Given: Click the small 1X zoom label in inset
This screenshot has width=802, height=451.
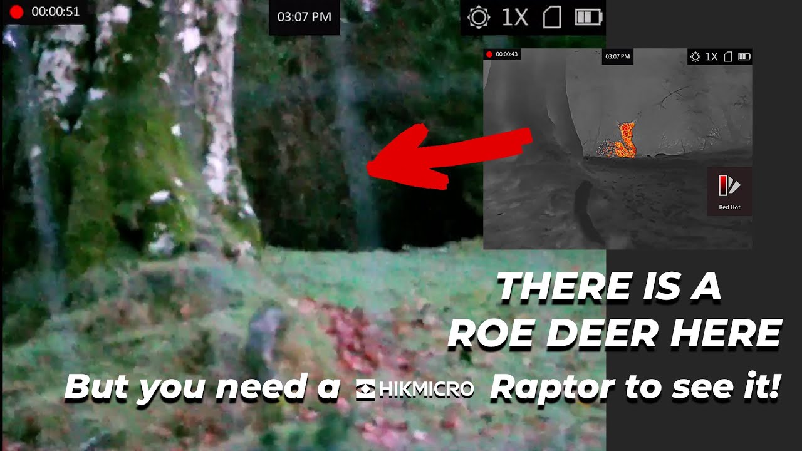Looking at the screenshot, I should [711, 56].
